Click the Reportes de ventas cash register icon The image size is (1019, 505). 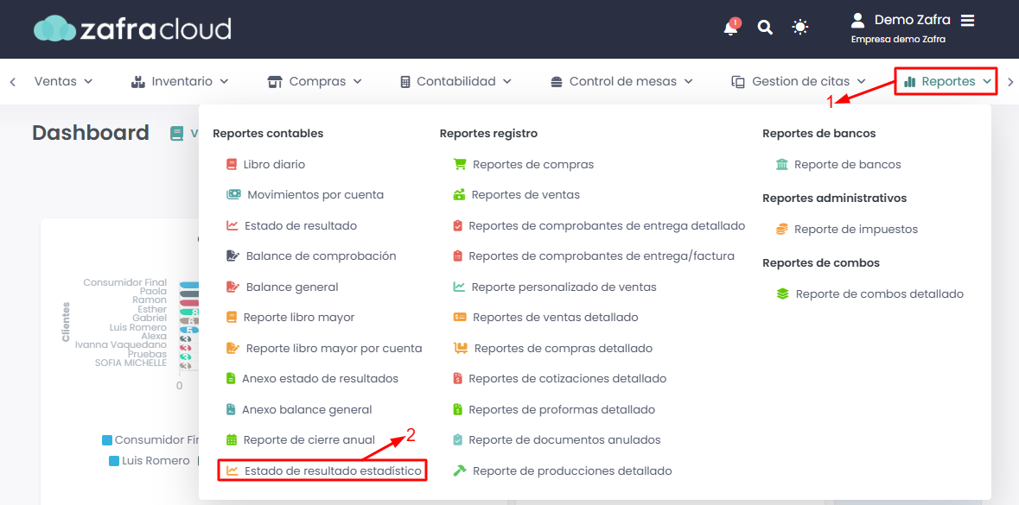pos(459,194)
